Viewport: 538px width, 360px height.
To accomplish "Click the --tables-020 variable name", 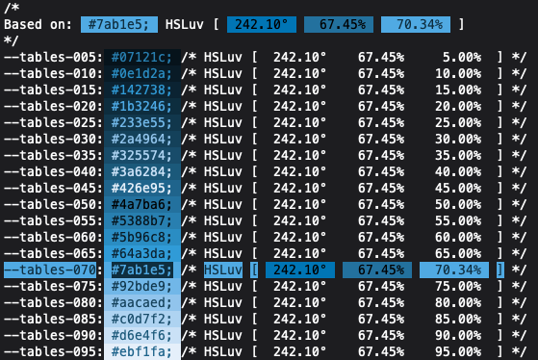I will point(50,107).
